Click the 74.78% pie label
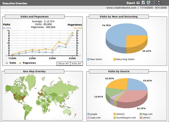 tap(106, 25)
